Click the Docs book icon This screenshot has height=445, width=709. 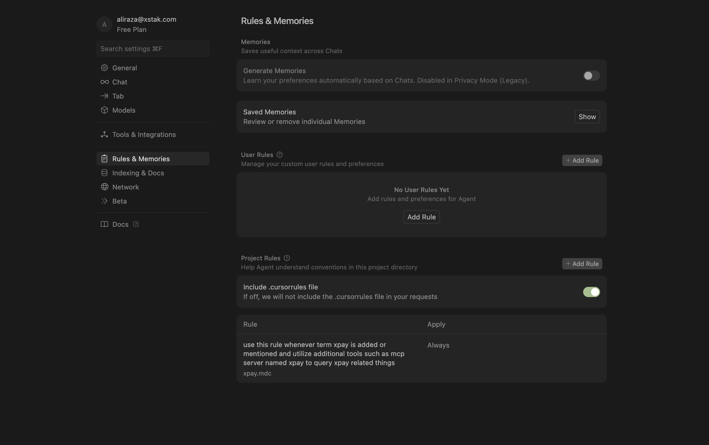(104, 224)
